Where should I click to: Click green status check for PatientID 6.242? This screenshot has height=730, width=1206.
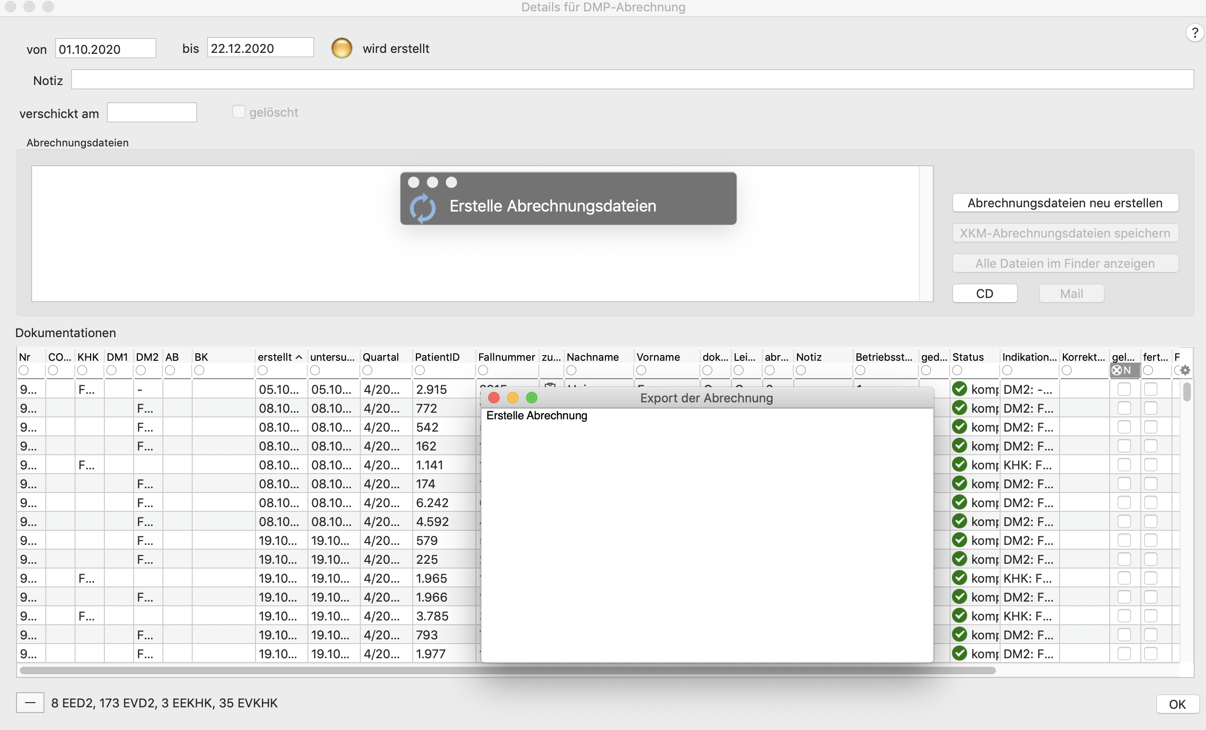coord(960,502)
